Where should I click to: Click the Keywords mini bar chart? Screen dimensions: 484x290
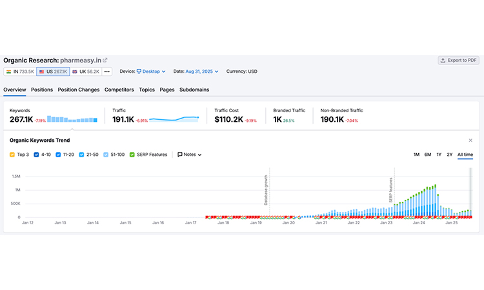pyautogui.click(x=72, y=119)
